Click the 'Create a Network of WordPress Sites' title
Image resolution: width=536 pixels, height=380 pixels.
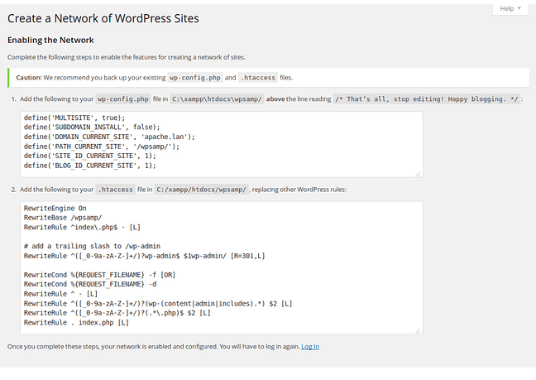(x=103, y=18)
